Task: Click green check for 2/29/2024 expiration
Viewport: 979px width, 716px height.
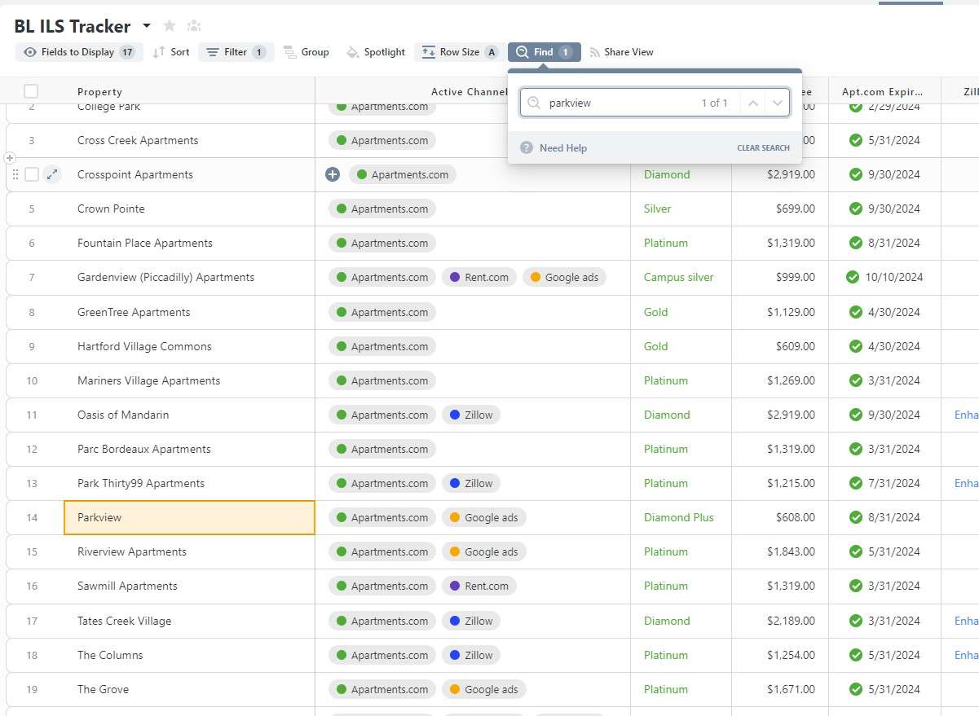Action: [855, 106]
